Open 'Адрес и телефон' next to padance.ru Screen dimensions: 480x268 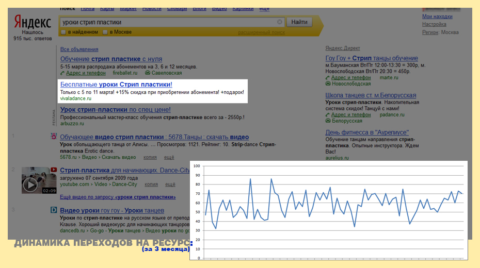(351, 115)
